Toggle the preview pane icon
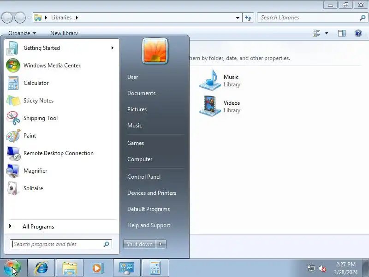This screenshot has height=277, width=369. point(342,33)
